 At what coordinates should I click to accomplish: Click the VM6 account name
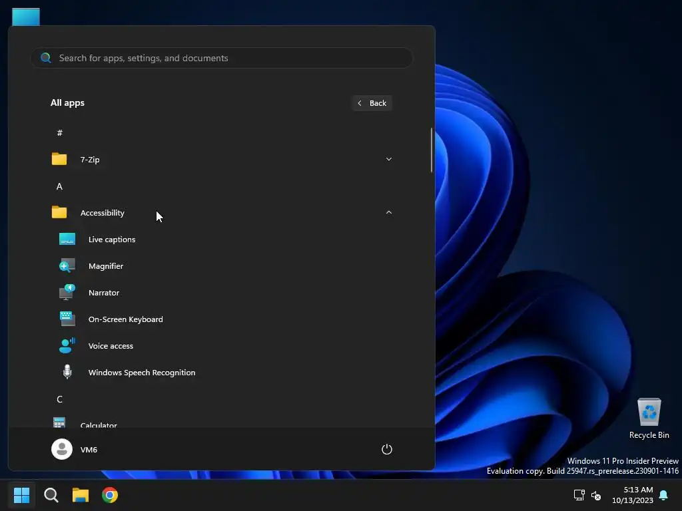coord(89,450)
